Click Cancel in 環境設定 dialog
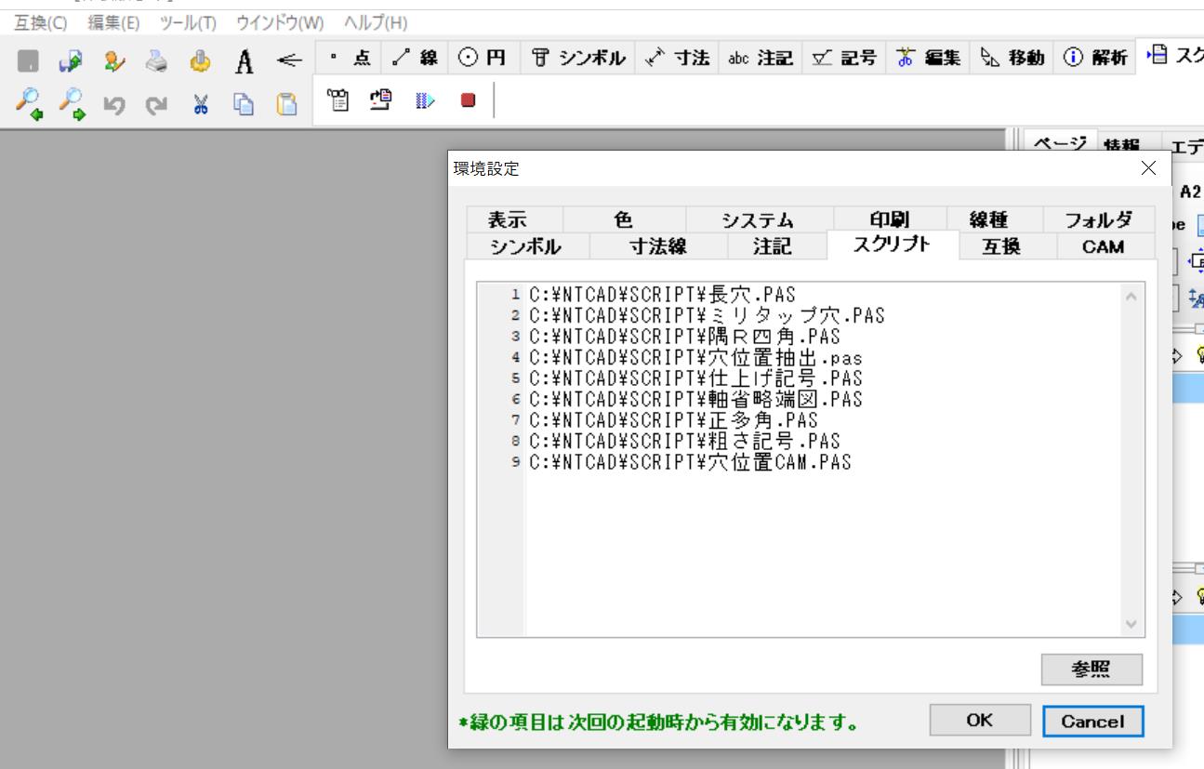The width and height of the screenshot is (1204, 769). pyautogui.click(x=1093, y=721)
